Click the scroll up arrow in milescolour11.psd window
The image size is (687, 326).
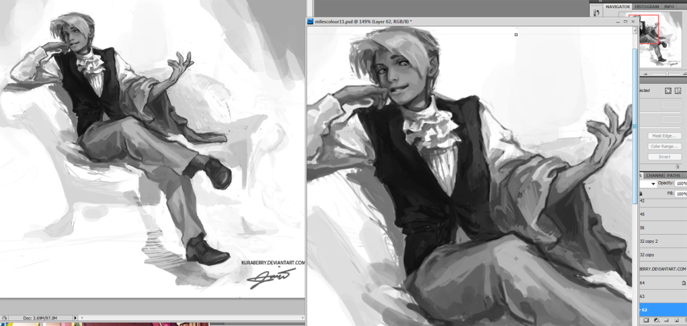tap(635, 30)
